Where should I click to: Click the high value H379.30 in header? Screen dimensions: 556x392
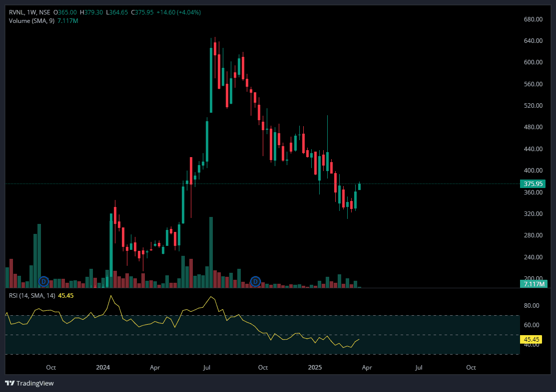91,12
